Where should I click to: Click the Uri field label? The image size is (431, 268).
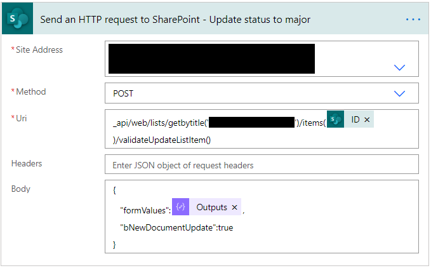coord(21,118)
